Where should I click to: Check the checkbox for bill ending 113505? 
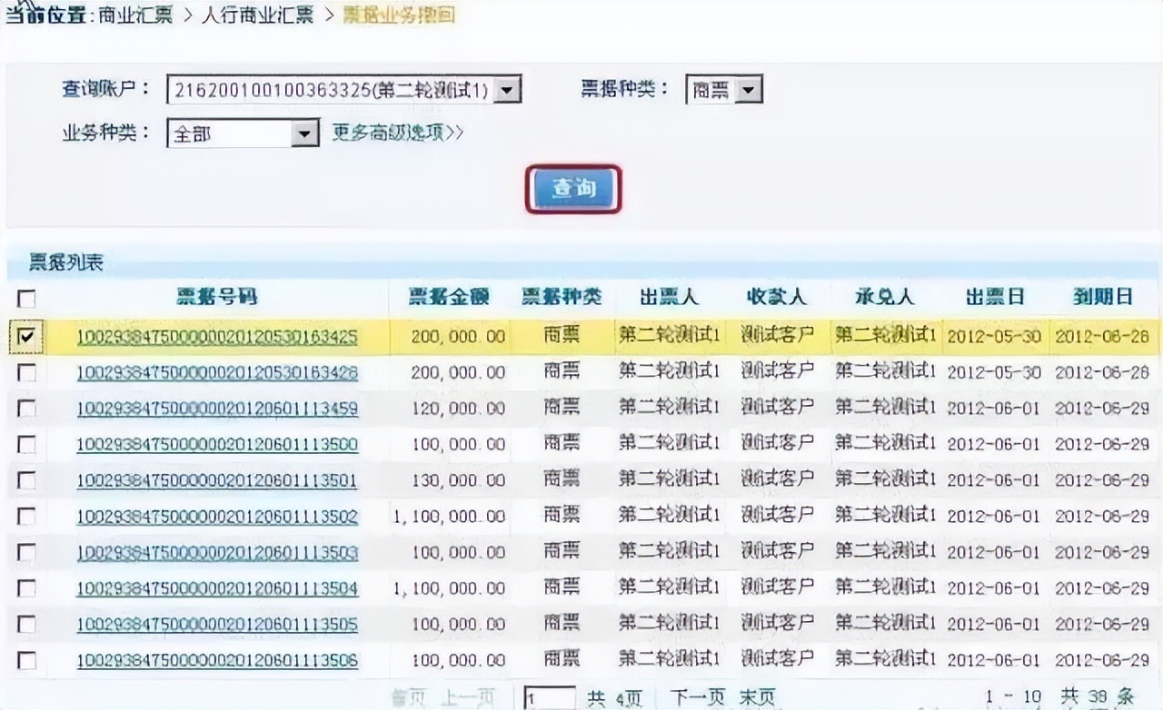coord(26,624)
